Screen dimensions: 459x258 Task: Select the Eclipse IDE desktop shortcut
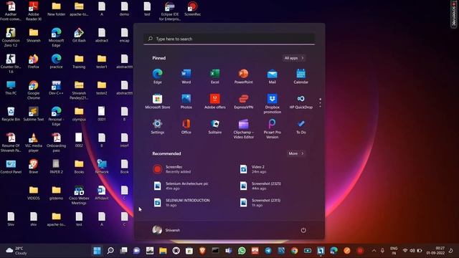[170, 11]
